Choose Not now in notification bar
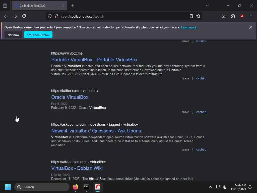This screenshot has height=193, width=257. pos(13,35)
